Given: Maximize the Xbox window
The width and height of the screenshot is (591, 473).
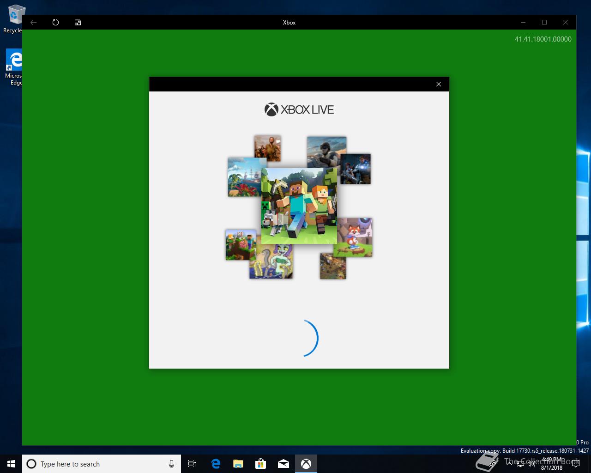Looking at the screenshot, I should tap(544, 22).
